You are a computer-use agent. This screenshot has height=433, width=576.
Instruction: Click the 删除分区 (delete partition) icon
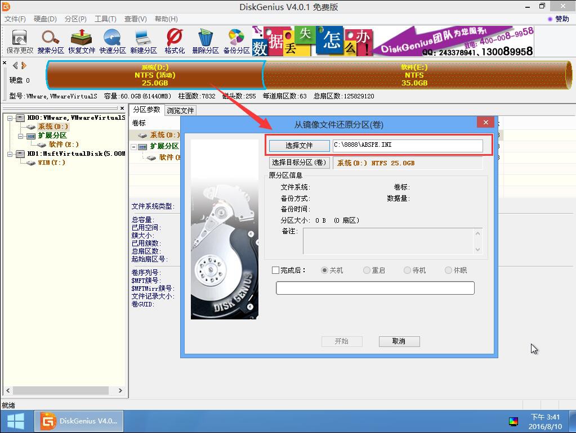tap(204, 40)
